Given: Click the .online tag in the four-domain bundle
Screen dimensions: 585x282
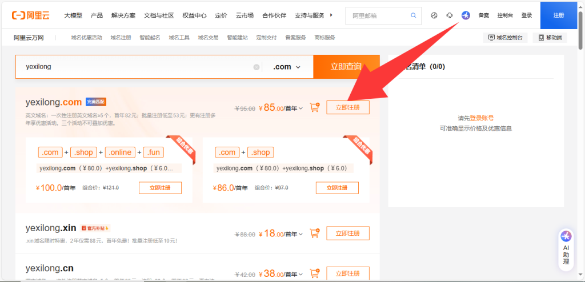Looking at the screenshot, I should point(121,152).
